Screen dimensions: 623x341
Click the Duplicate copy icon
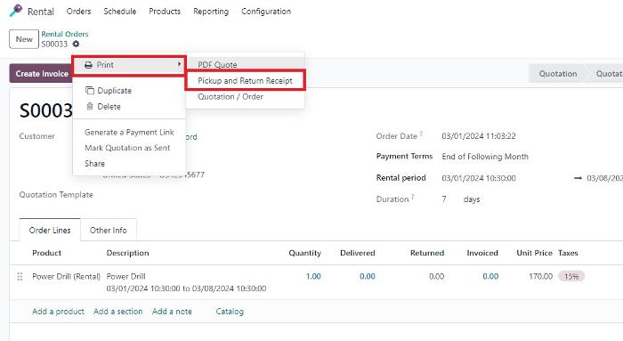pyautogui.click(x=90, y=91)
